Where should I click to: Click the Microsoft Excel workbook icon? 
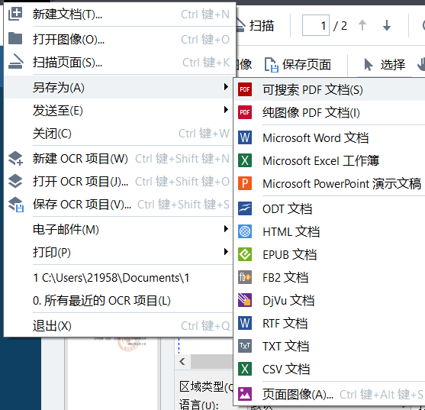pyautogui.click(x=245, y=160)
